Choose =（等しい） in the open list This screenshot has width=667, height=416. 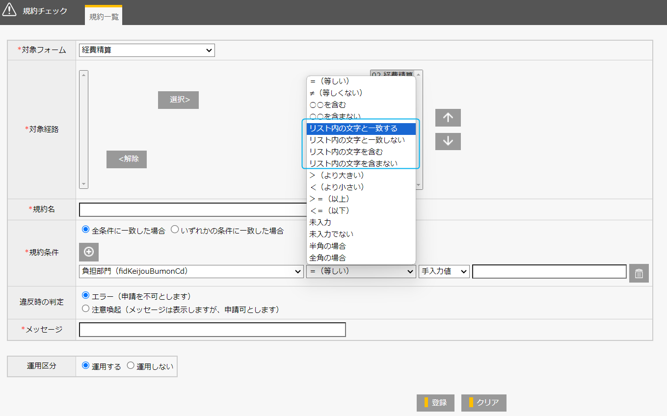tap(361, 81)
